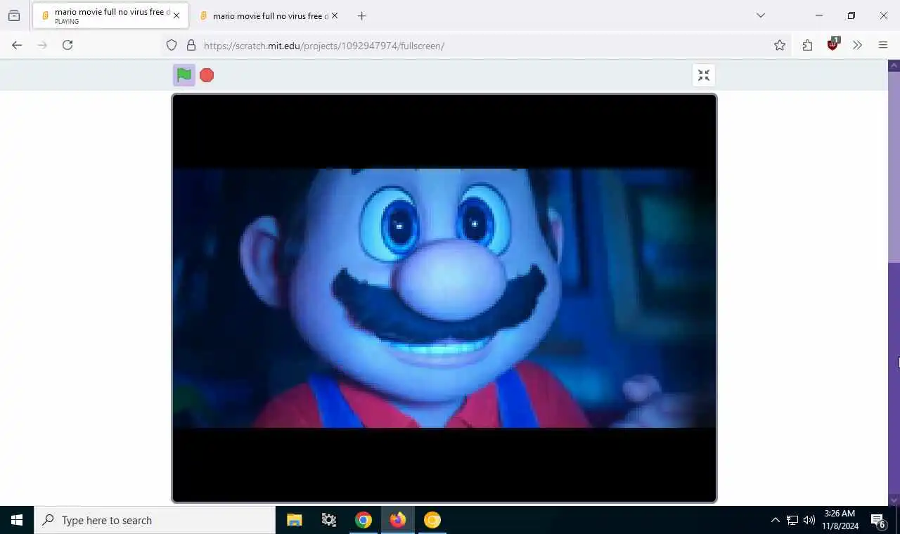Close the first mario movie tab marked PLAYING
This screenshot has height=534, width=900.
(x=176, y=15)
